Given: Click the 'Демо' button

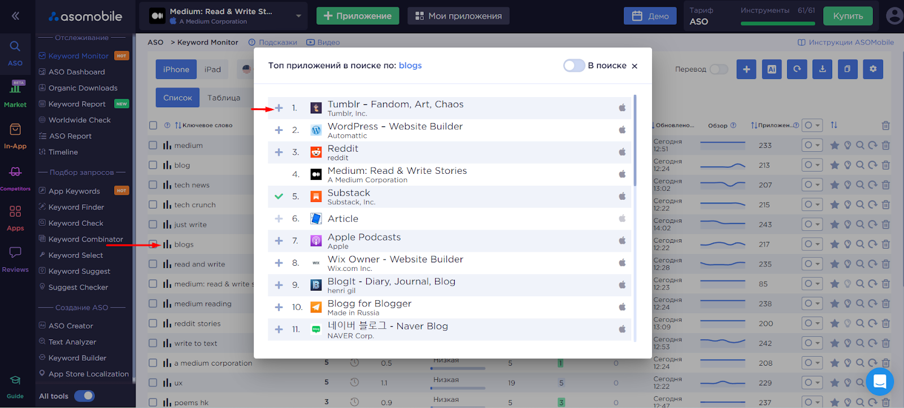Looking at the screenshot, I should click(650, 16).
